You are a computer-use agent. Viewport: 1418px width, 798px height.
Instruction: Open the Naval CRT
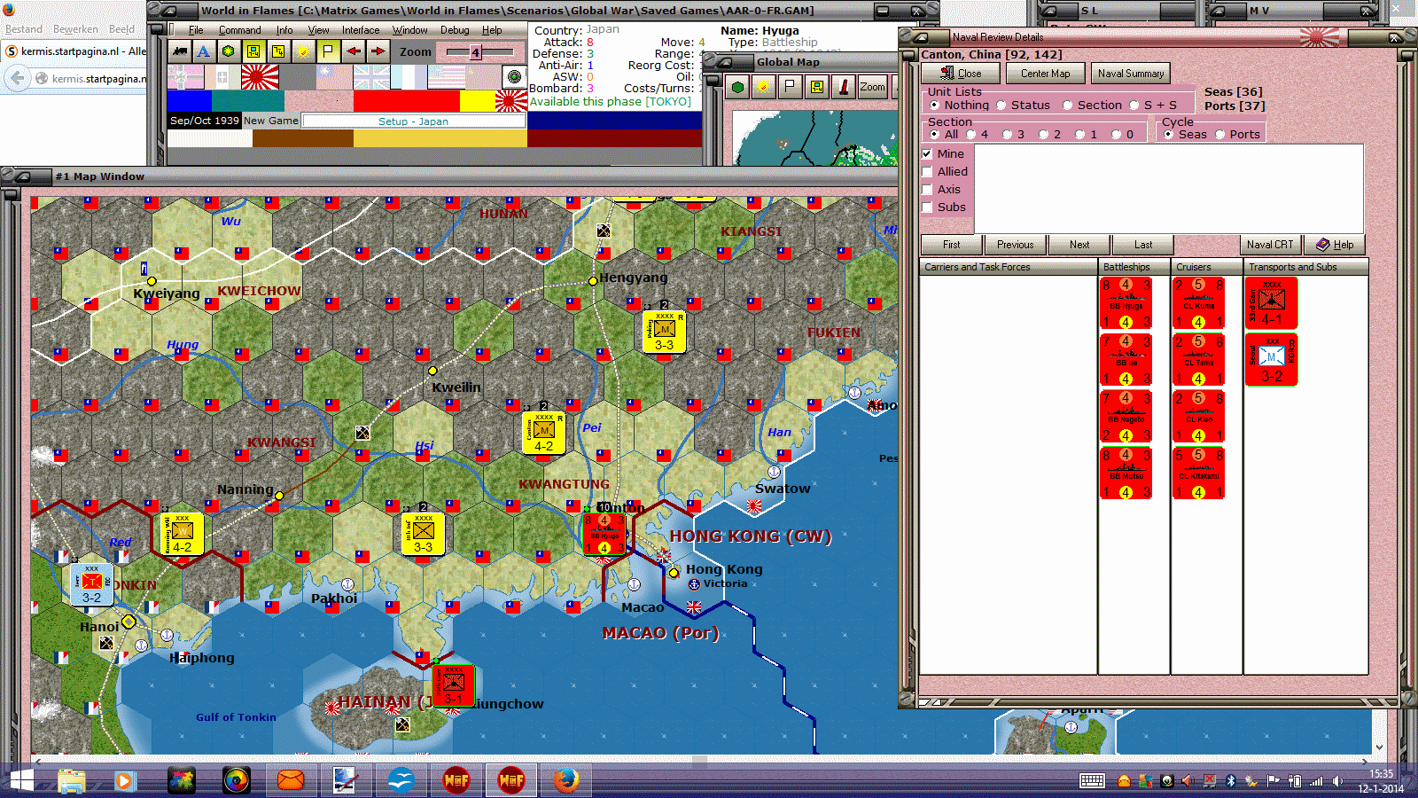(x=1270, y=245)
